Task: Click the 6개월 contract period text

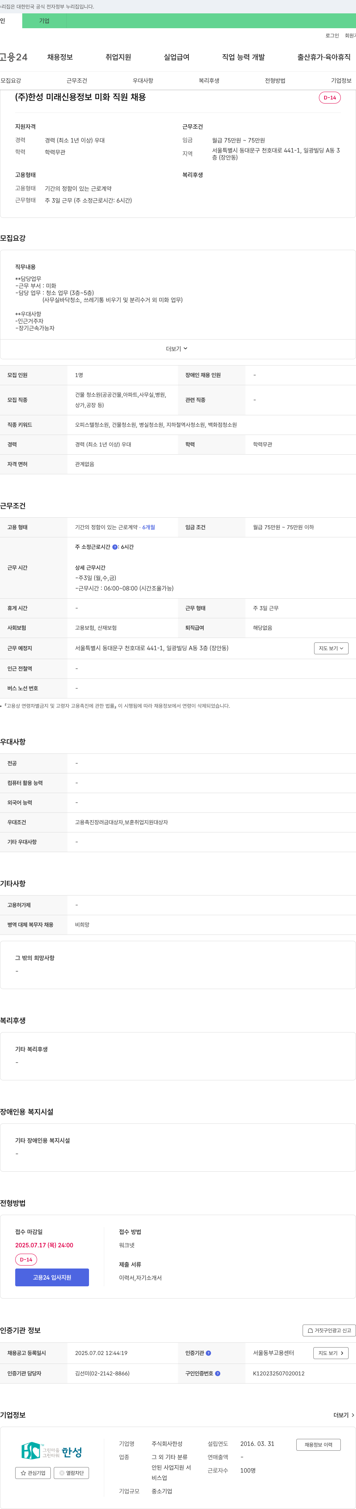Action: pyautogui.click(x=149, y=527)
